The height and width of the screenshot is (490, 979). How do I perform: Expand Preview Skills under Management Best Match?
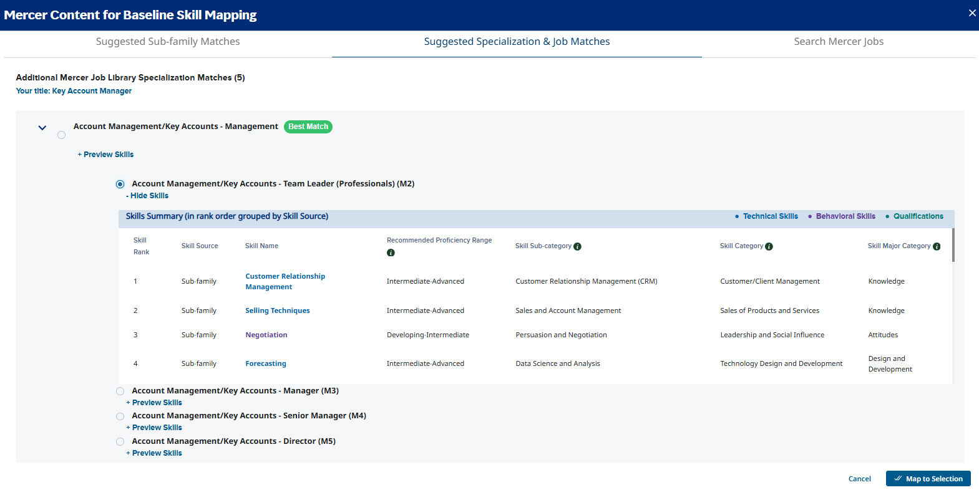tap(105, 155)
